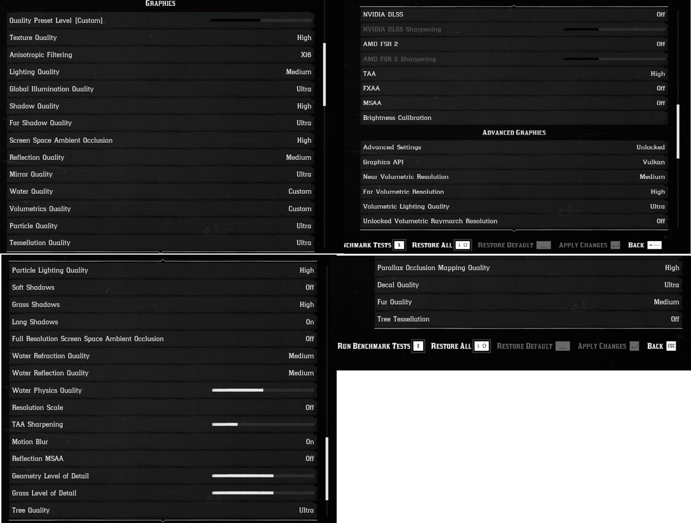Screen dimensions: 691x523
Task: Toggle Motion Blur setting
Action: [x=163, y=442]
